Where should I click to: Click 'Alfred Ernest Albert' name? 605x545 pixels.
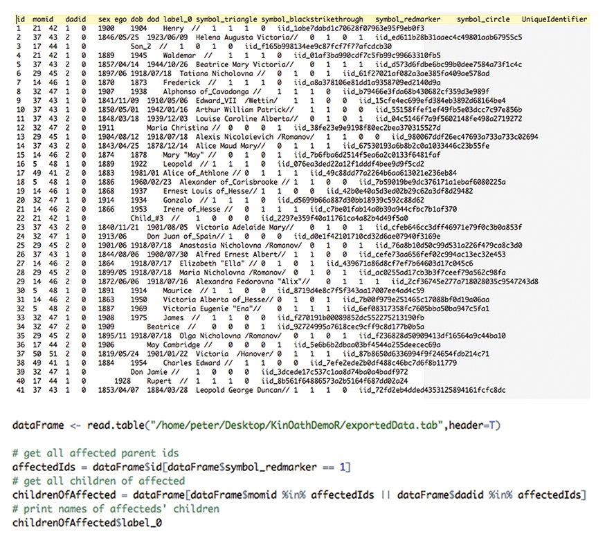pyautogui.click(x=236, y=255)
